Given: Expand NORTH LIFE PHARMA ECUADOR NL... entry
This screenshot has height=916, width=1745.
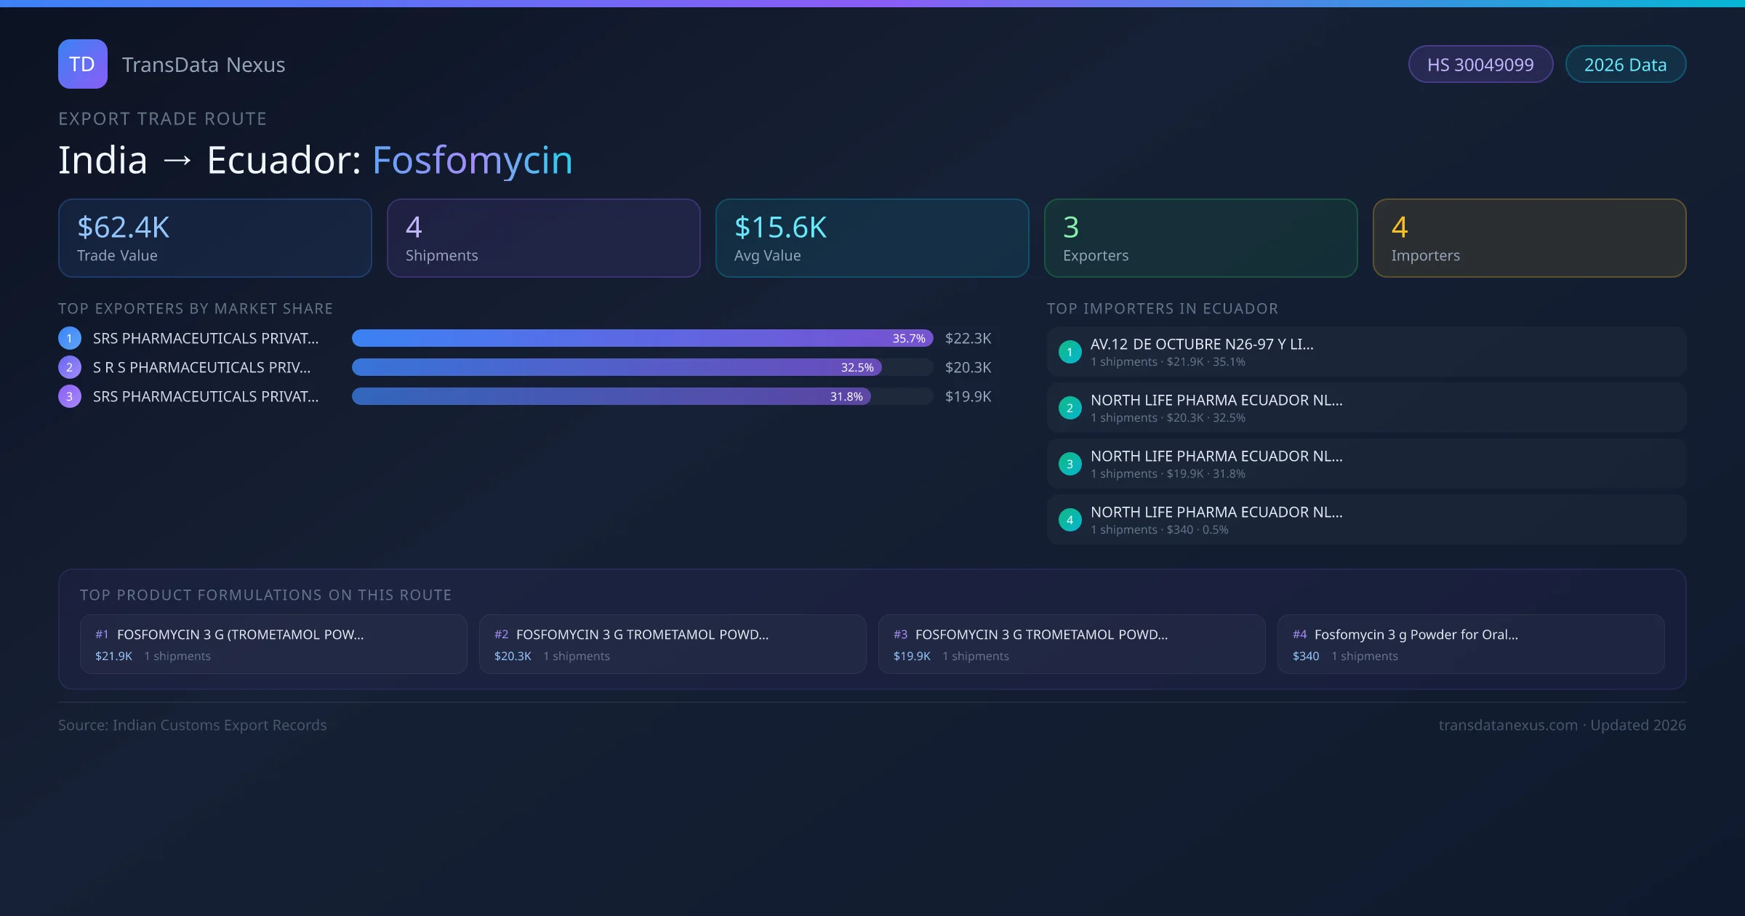Looking at the screenshot, I should (x=1216, y=400).
